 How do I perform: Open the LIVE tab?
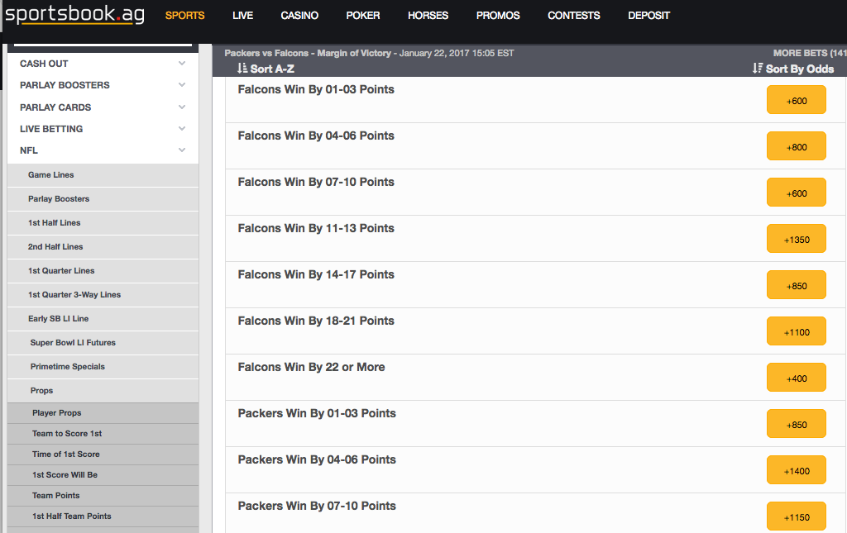[242, 16]
